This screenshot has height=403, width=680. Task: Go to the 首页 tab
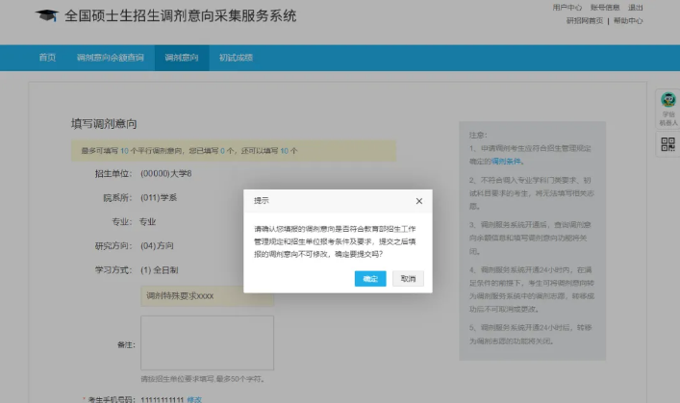[x=47, y=58]
